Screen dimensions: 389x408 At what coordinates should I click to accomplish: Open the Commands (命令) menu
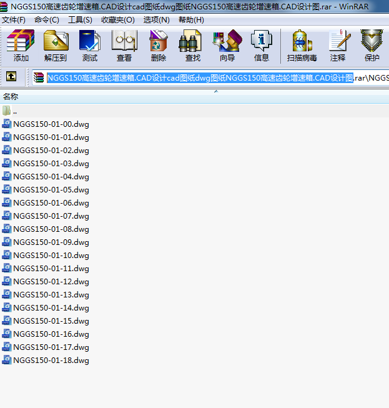[x=47, y=20]
